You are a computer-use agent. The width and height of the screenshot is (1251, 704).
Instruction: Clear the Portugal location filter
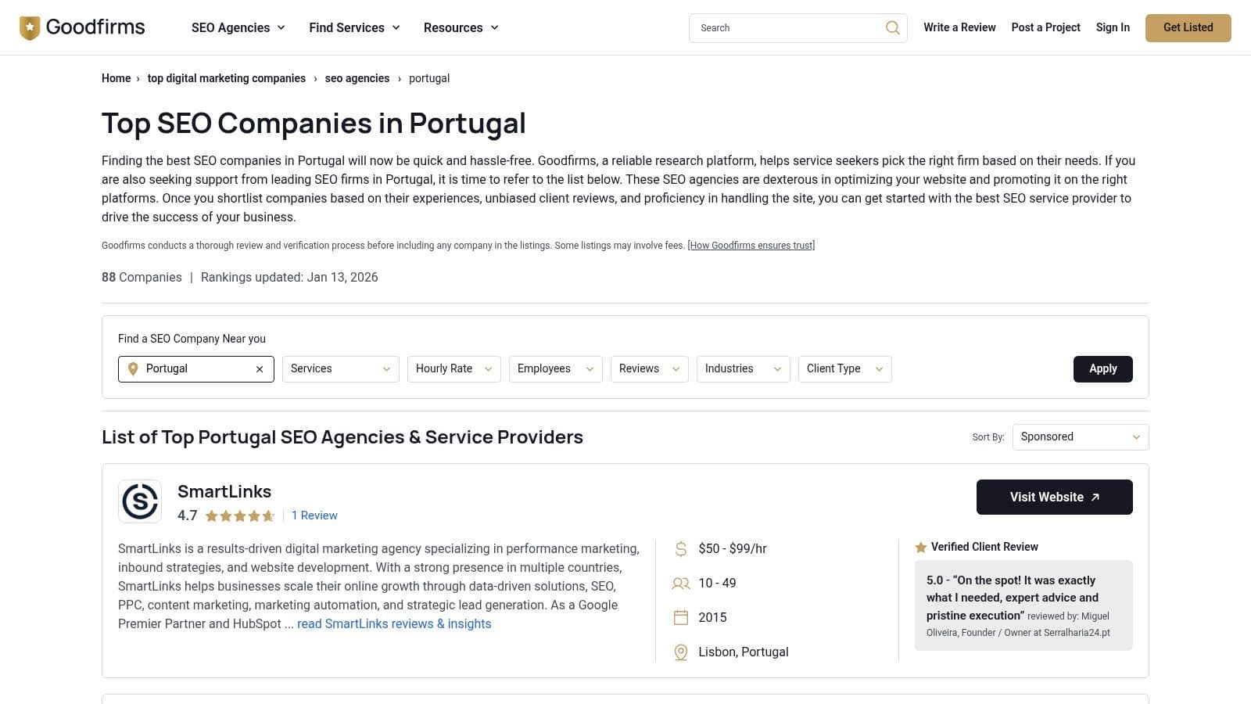(x=260, y=369)
